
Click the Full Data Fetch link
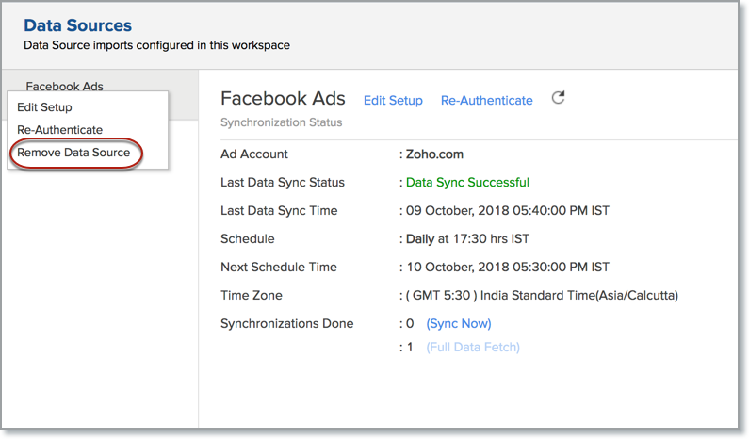coord(472,347)
